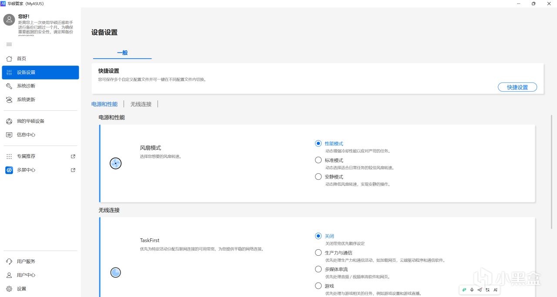This screenshot has width=557, height=297.
Task: Click the TaskFirst label text
Action: coord(150,240)
